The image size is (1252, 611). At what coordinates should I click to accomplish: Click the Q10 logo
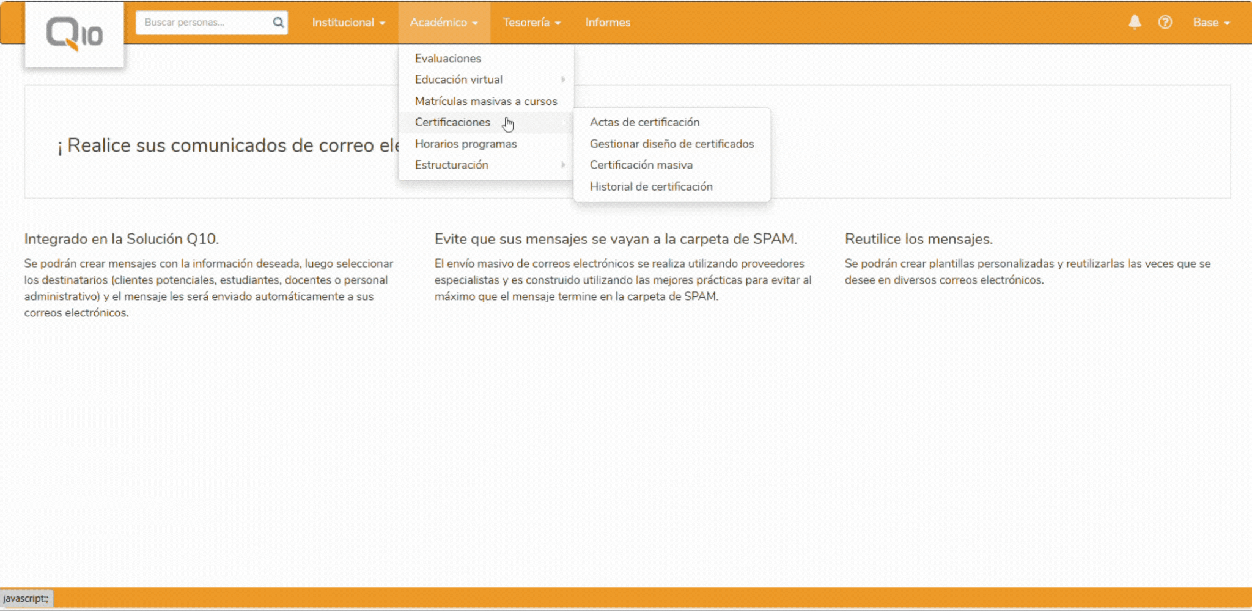click(74, 34)
